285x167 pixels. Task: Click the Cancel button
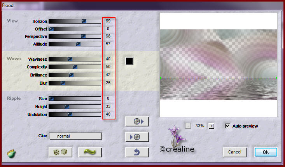(235, 152)
